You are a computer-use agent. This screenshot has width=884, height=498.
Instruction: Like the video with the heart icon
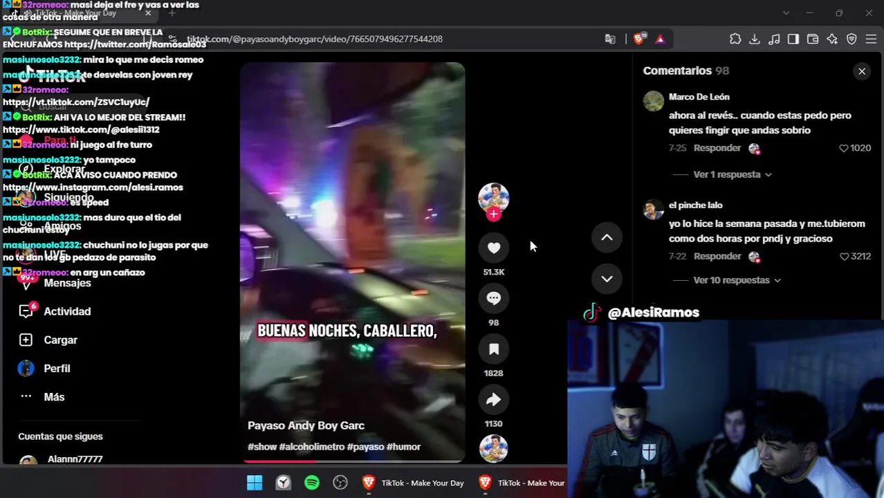coord(493,248)
